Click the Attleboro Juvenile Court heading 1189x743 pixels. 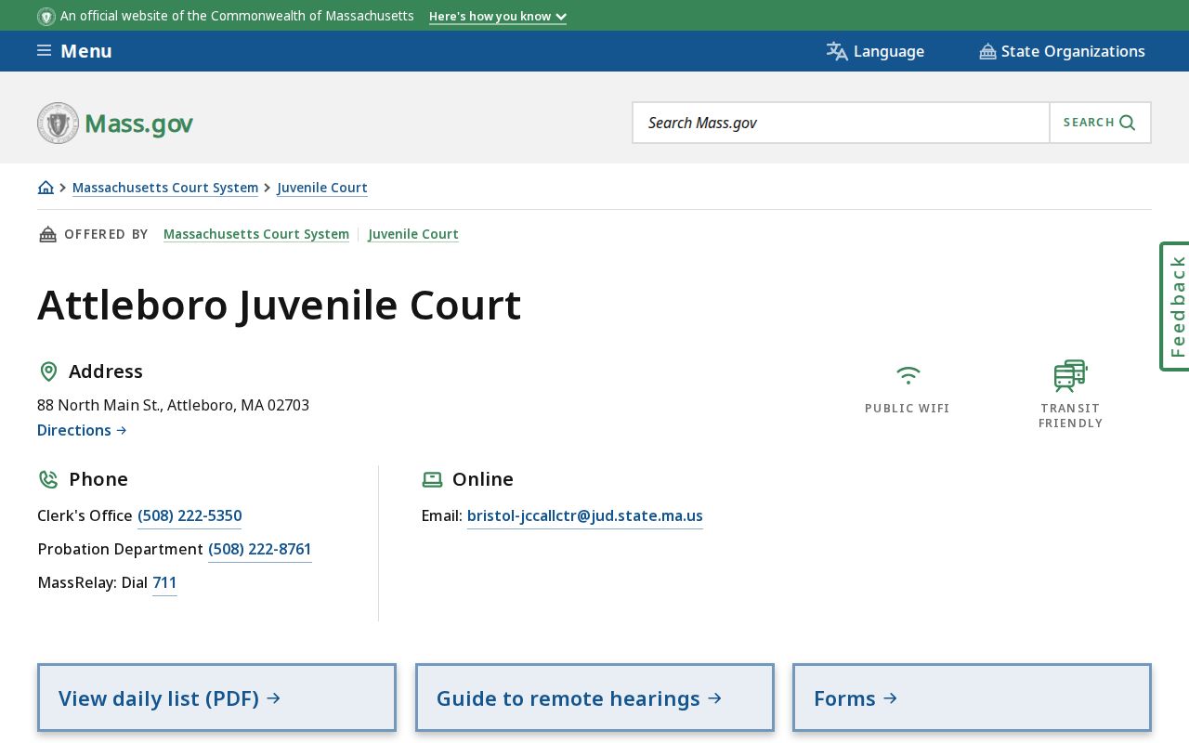[x=280, y=305]
